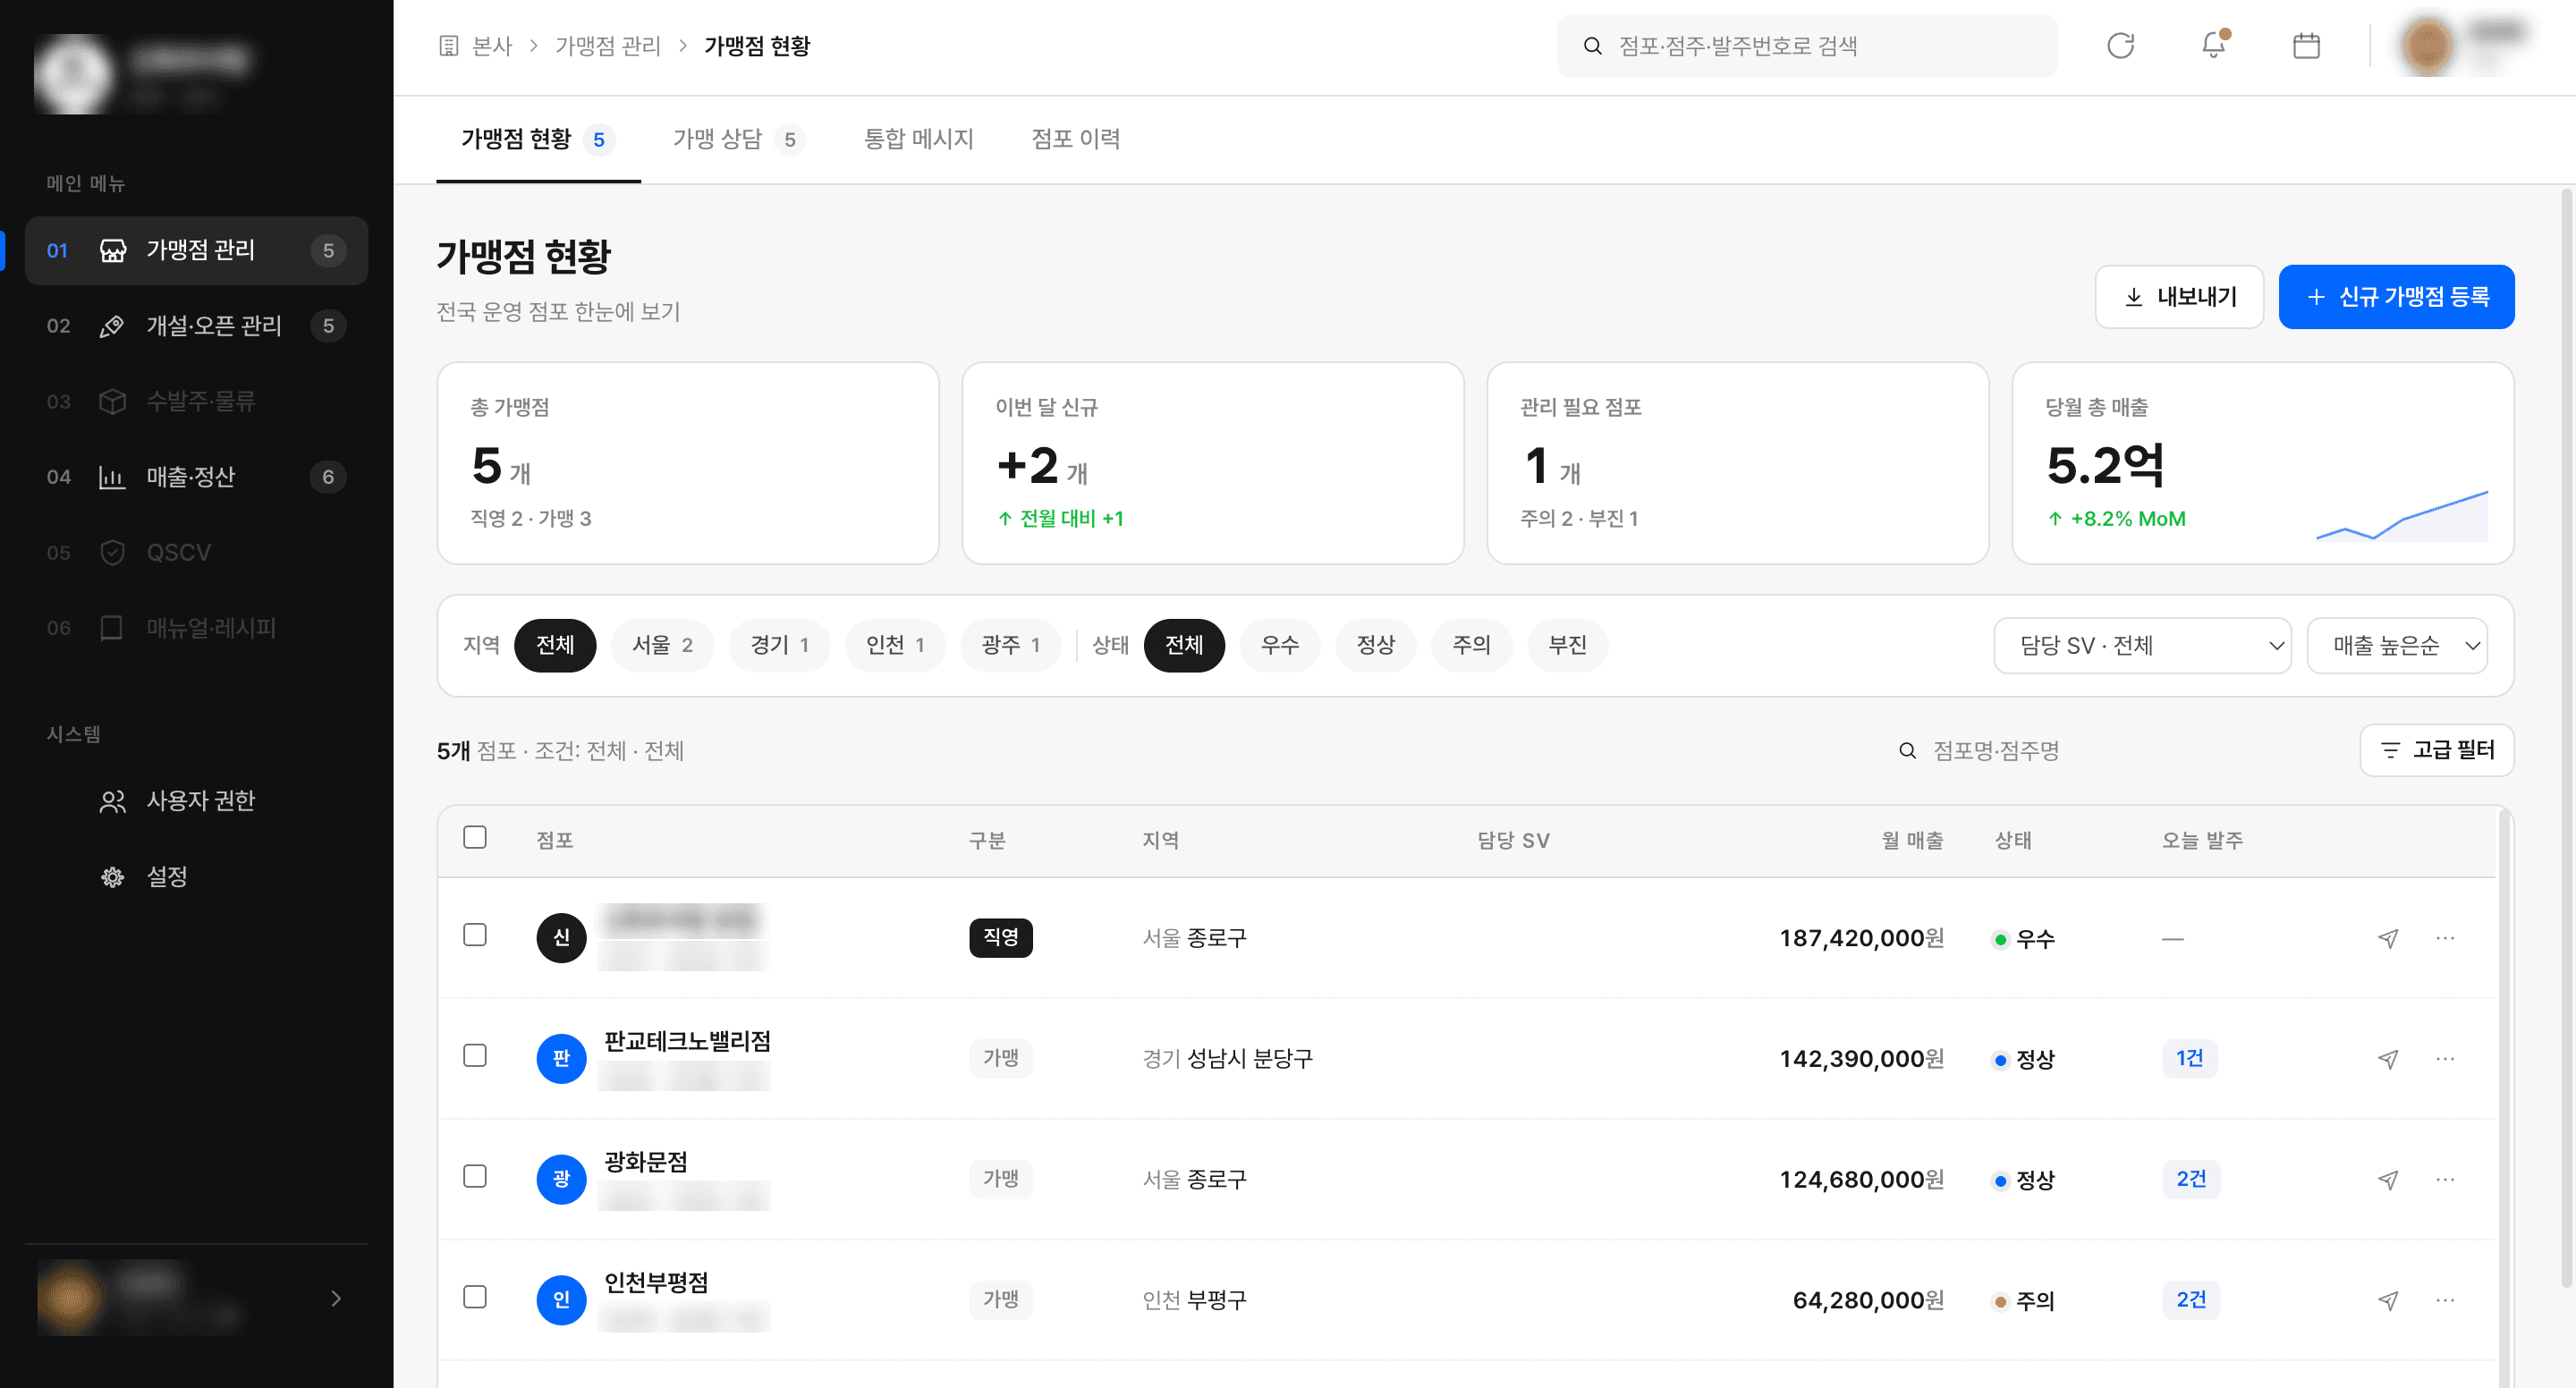Check the box for 광화문점
Screen dimensions: 2576x1388
[x=475, y=1177]
